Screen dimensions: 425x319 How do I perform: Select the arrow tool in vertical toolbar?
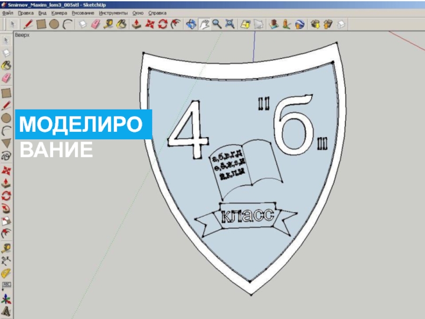click(x=6, y=40)
